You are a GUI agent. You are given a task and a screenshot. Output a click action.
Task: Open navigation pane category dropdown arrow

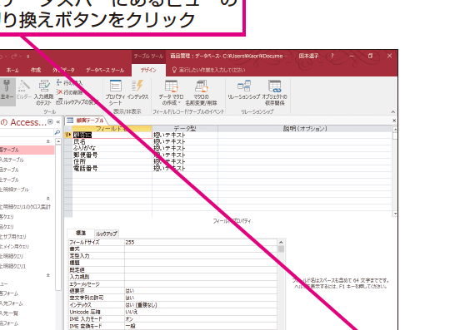click(50, 122)
